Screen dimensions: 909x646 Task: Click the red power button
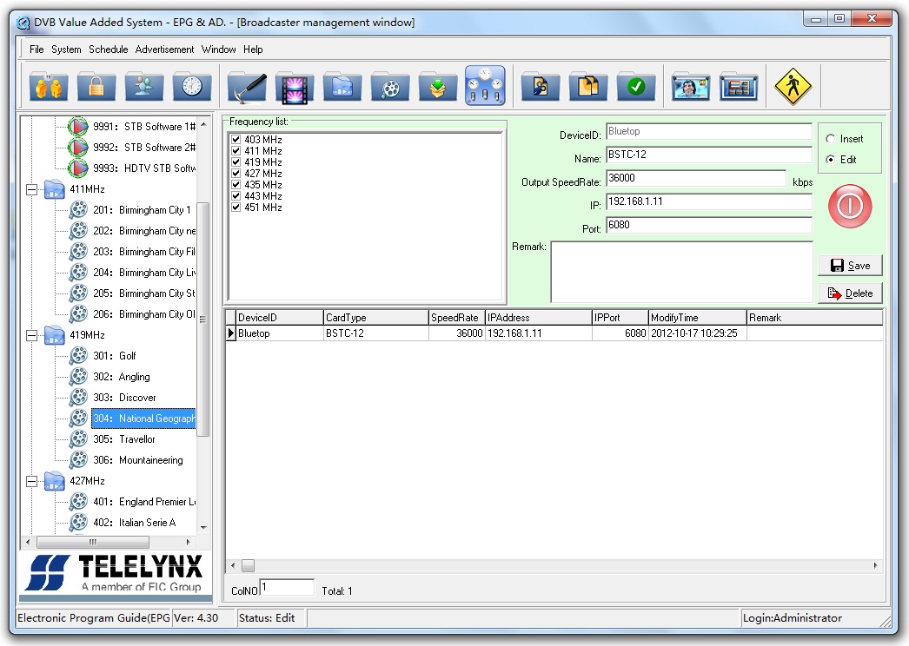coord(850,206)
